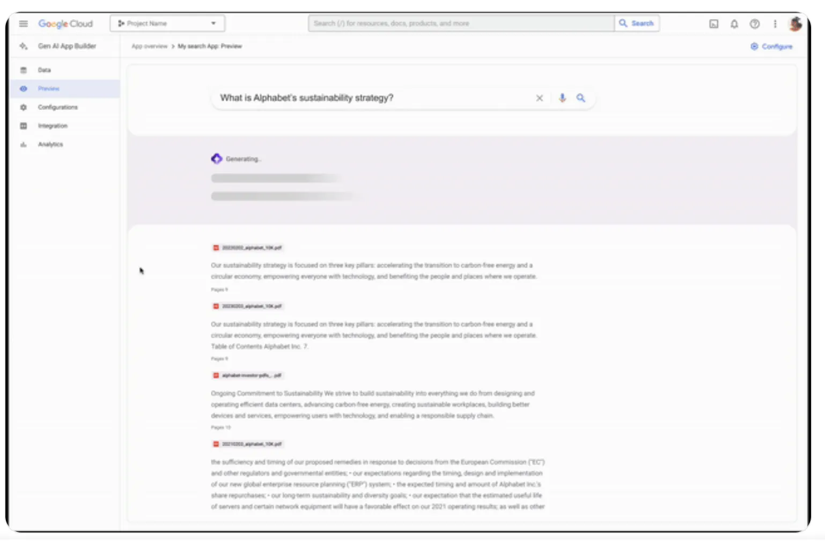825x548 pixels.
Task: Click the Ongoing Commitment to Sustainability snippet
Action: tap(373, 404)
